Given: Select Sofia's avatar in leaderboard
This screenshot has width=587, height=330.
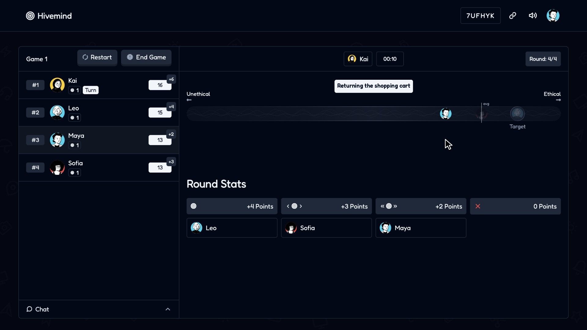Looking at the screenshot, I should click(57, 167).
